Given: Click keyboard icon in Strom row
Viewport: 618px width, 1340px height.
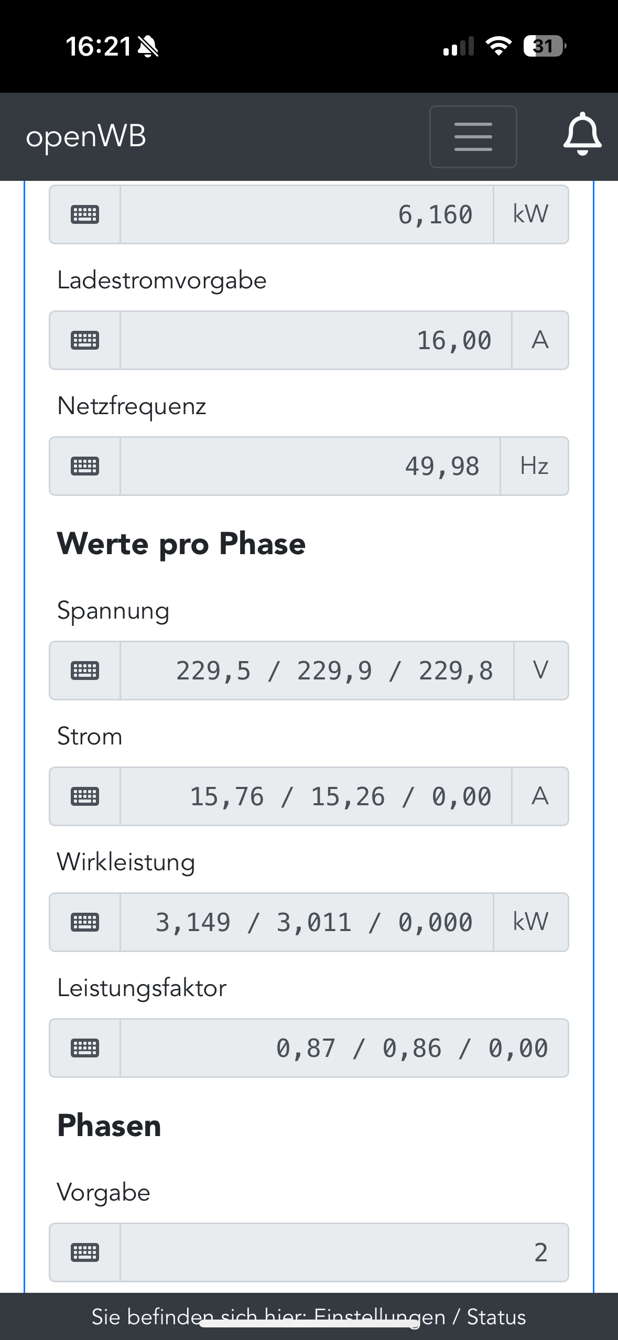Looking at the screenshot, I should coord(85,796).
